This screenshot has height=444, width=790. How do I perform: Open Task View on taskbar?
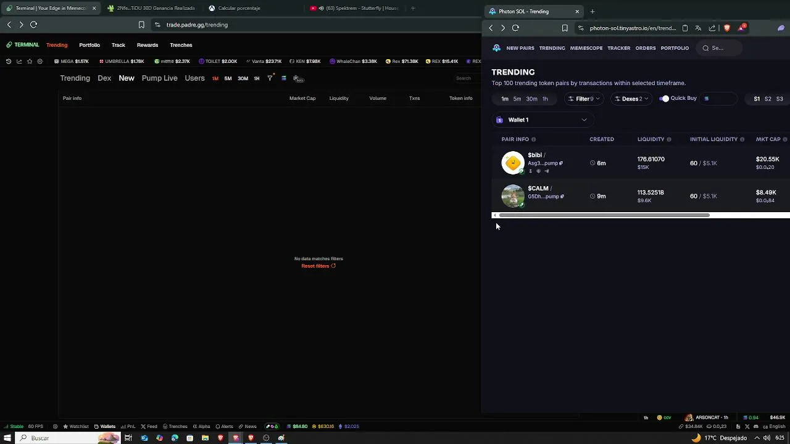tap(128, 438)
